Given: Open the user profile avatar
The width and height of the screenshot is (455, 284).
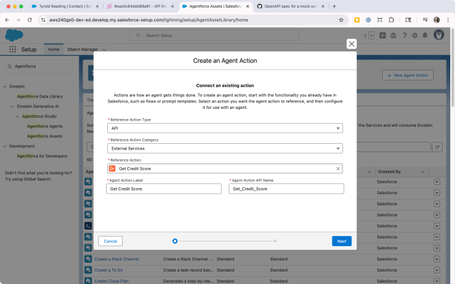Looking at the screenshot, I should [x=439, y=35].
